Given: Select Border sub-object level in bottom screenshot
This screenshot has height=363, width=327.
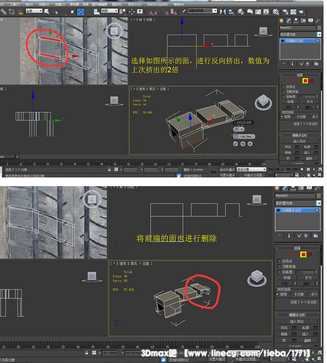Looking at the screenshot, I should 296,255.
